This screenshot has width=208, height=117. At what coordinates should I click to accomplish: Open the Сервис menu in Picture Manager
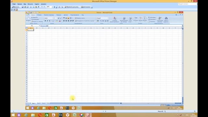pyautogui.click(x=37, y=4)
